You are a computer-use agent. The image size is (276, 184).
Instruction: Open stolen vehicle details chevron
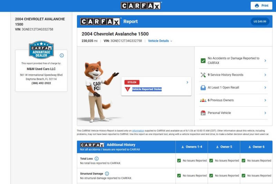click(x=187, y=82)
